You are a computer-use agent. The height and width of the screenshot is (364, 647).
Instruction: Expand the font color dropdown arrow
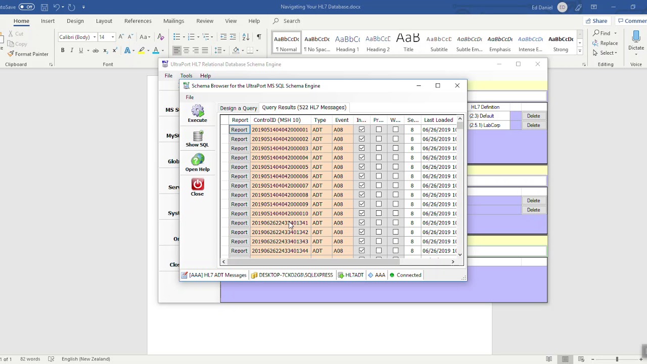click(x=162, y=50)
